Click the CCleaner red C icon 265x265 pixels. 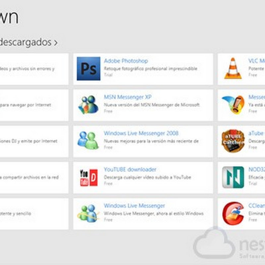pyautogui.click(x=233, y=213)
